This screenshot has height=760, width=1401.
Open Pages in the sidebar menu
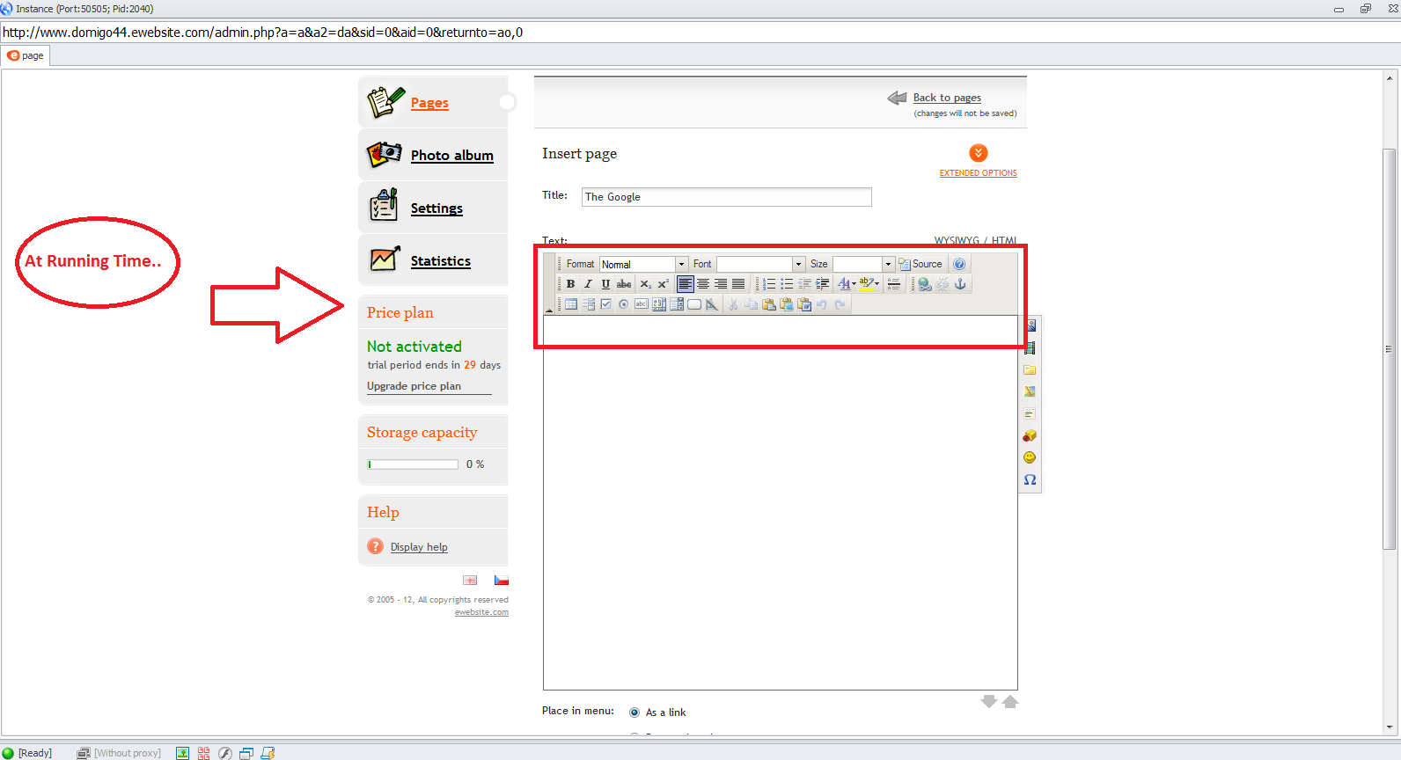(x=429, y=103)
